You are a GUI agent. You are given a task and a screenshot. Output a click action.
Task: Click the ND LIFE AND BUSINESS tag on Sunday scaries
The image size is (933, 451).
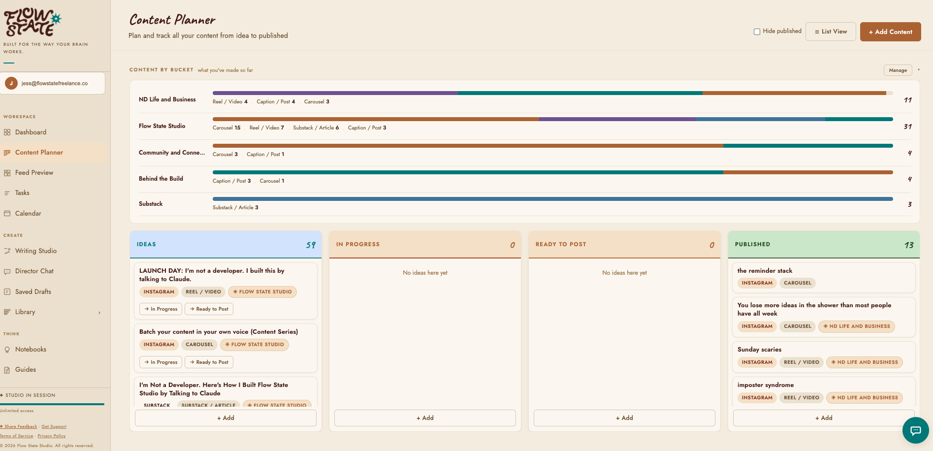(864, 362)
